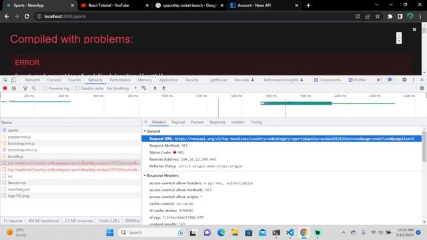Image resolution: width=427 pixels, height=240 pixels.
Task: Open the Lighthouse panel
Action: 218,80
